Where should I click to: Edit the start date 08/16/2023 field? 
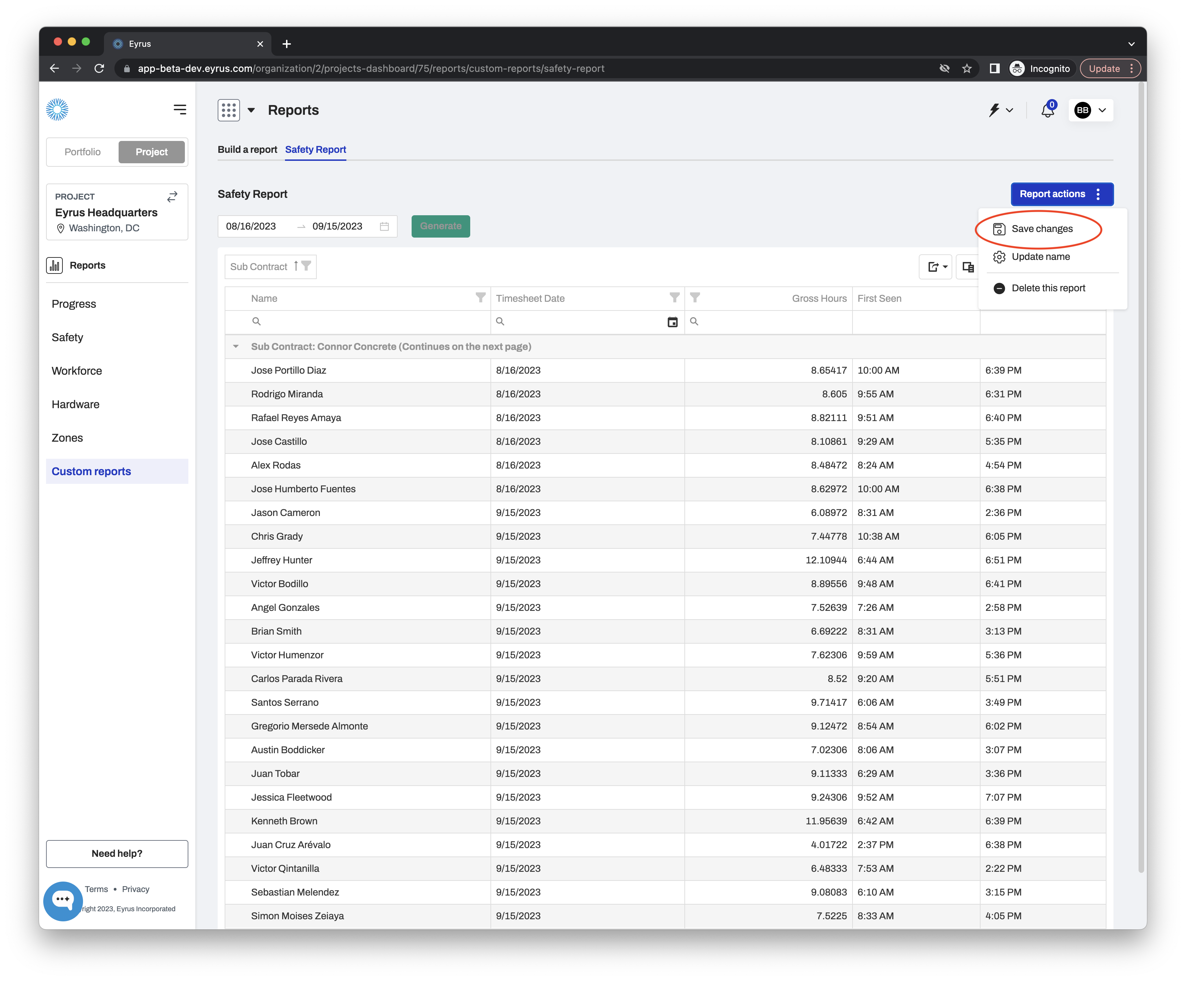pyautogui.click(x=251, y=226)
